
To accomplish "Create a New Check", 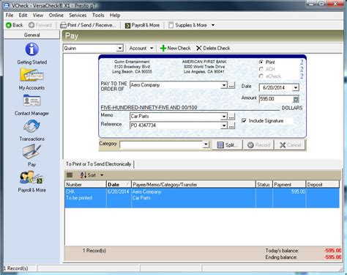I will pos(175,48).
